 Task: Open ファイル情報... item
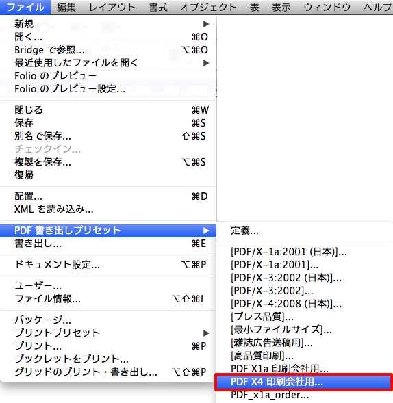click(108, 299)
